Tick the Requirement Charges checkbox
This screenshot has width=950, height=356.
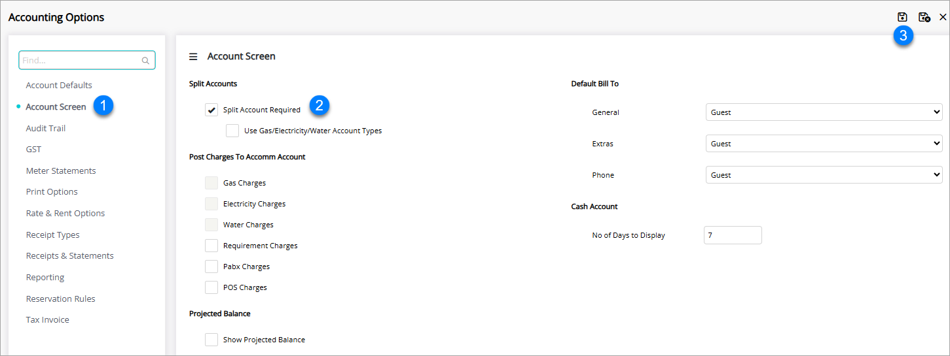[x=211, y=246]
